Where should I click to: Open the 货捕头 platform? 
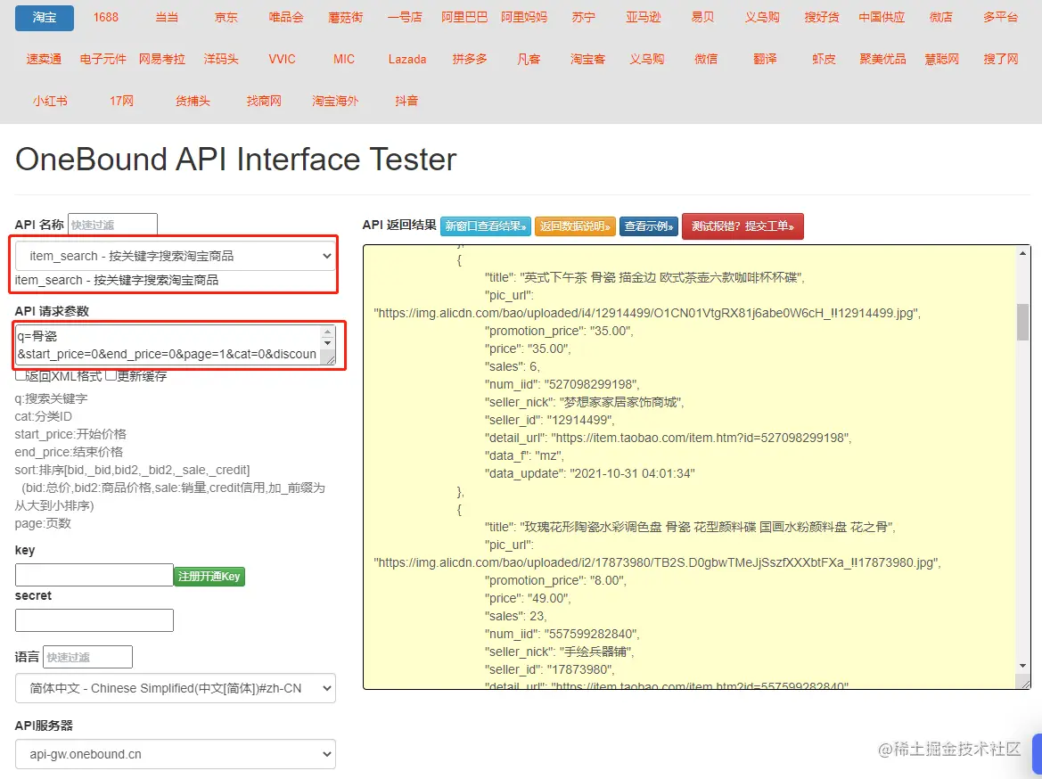point(193,101)
